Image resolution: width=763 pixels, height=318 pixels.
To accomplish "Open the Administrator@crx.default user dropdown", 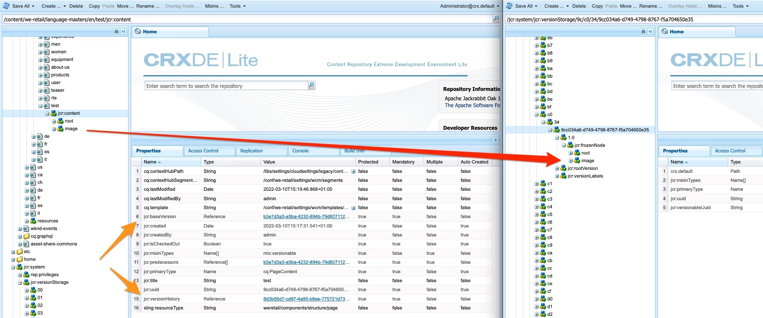I will tap(470, 6).
